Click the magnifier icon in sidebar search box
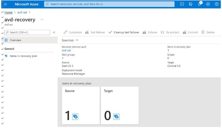This screenshot has width=222, height=128. [x=7, y=32]
